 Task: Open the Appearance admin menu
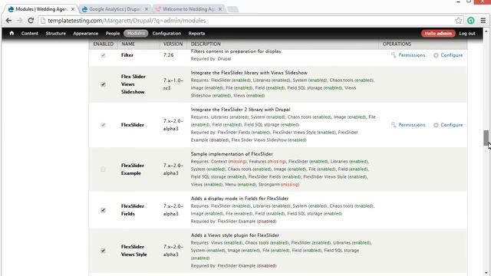coord(85,34)
